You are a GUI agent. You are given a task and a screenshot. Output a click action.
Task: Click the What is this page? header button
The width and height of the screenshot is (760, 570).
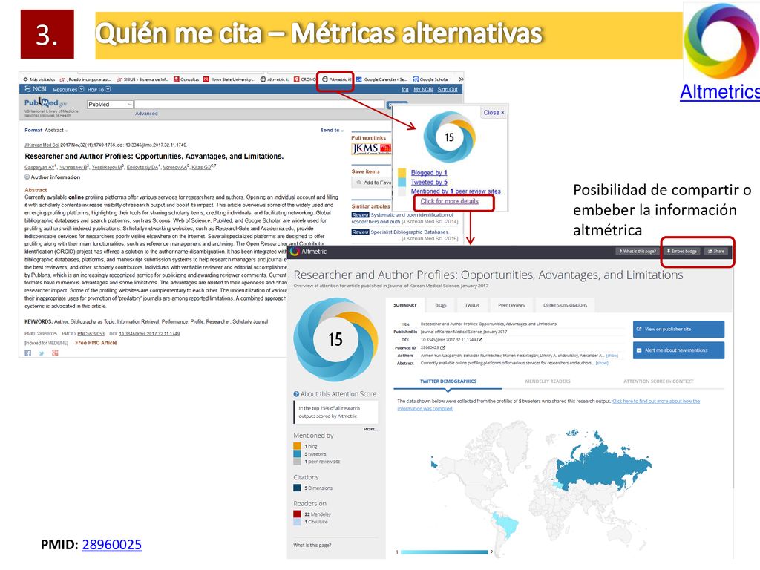pos(637,251)
